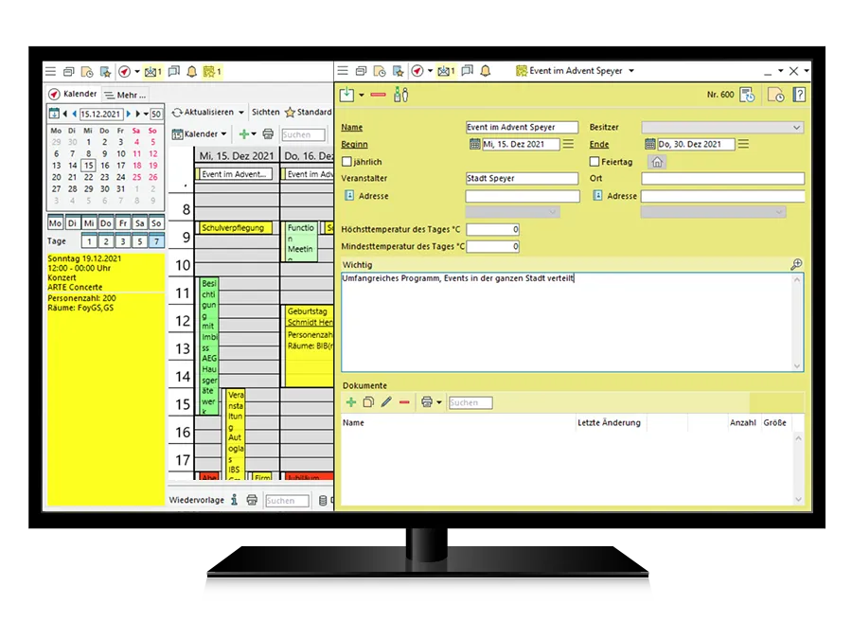Click the Veranstalter input field
The width and height of the screenshot is (852, 639).
click(522, 179)
